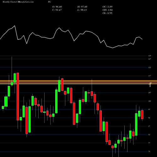Viewport: 157px width, 157px height.
Task: Click the 'OH: 1.04' reading
Action: (x=107, y=10)
